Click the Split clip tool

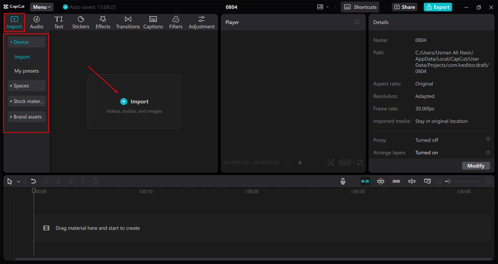point(58,181)
